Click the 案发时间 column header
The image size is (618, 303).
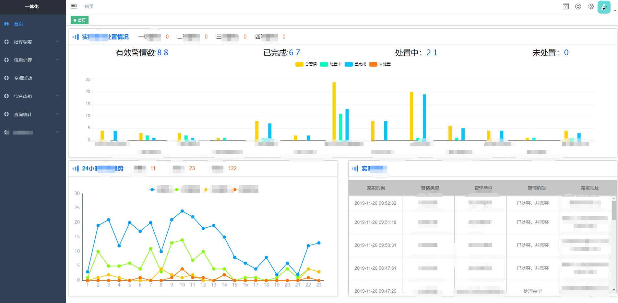376,188
